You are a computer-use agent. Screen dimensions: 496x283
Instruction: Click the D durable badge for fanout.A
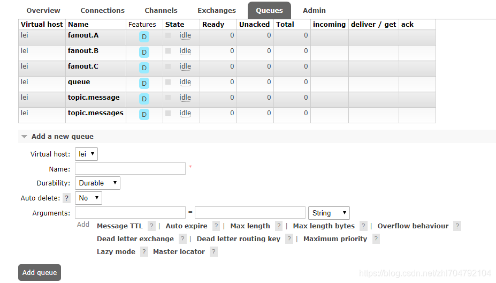(144, 37)
